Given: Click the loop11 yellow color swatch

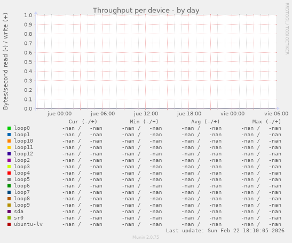Looking at the screenshot, I should (x=9, y=147).
